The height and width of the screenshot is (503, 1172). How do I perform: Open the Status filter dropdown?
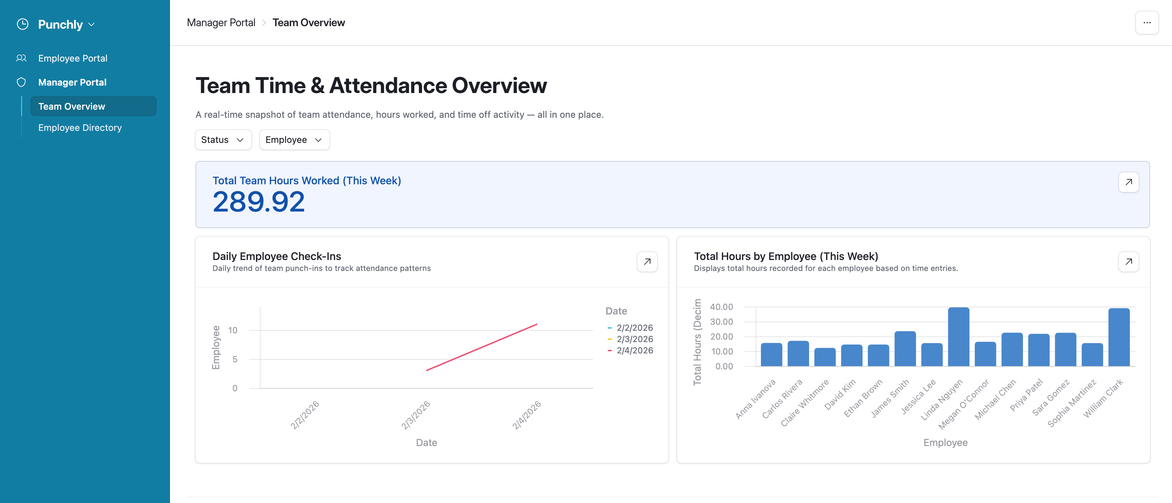[223, 140]
